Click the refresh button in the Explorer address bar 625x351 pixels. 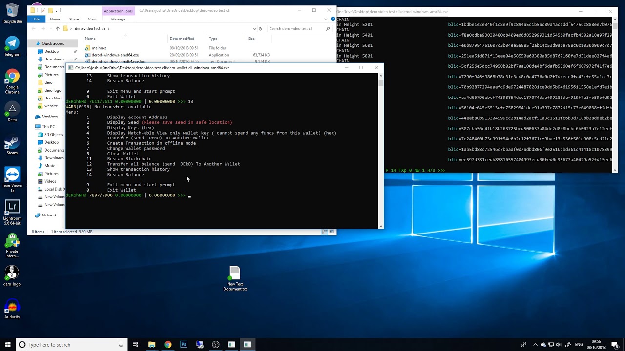point(260,28)
